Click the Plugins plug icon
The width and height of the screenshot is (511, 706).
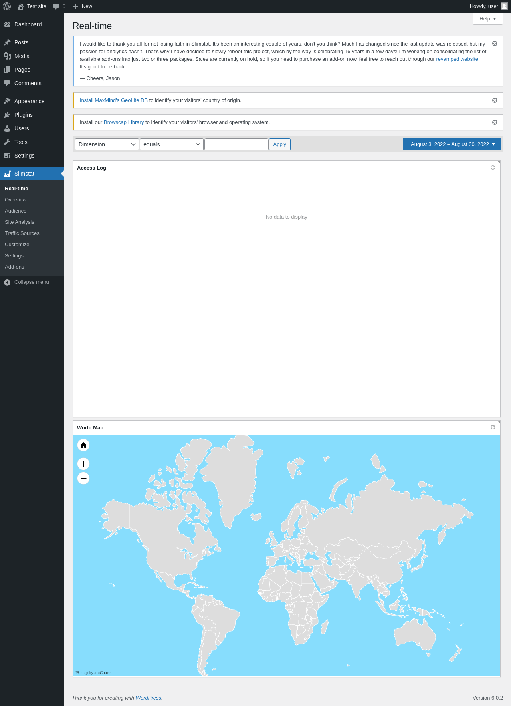7,115
